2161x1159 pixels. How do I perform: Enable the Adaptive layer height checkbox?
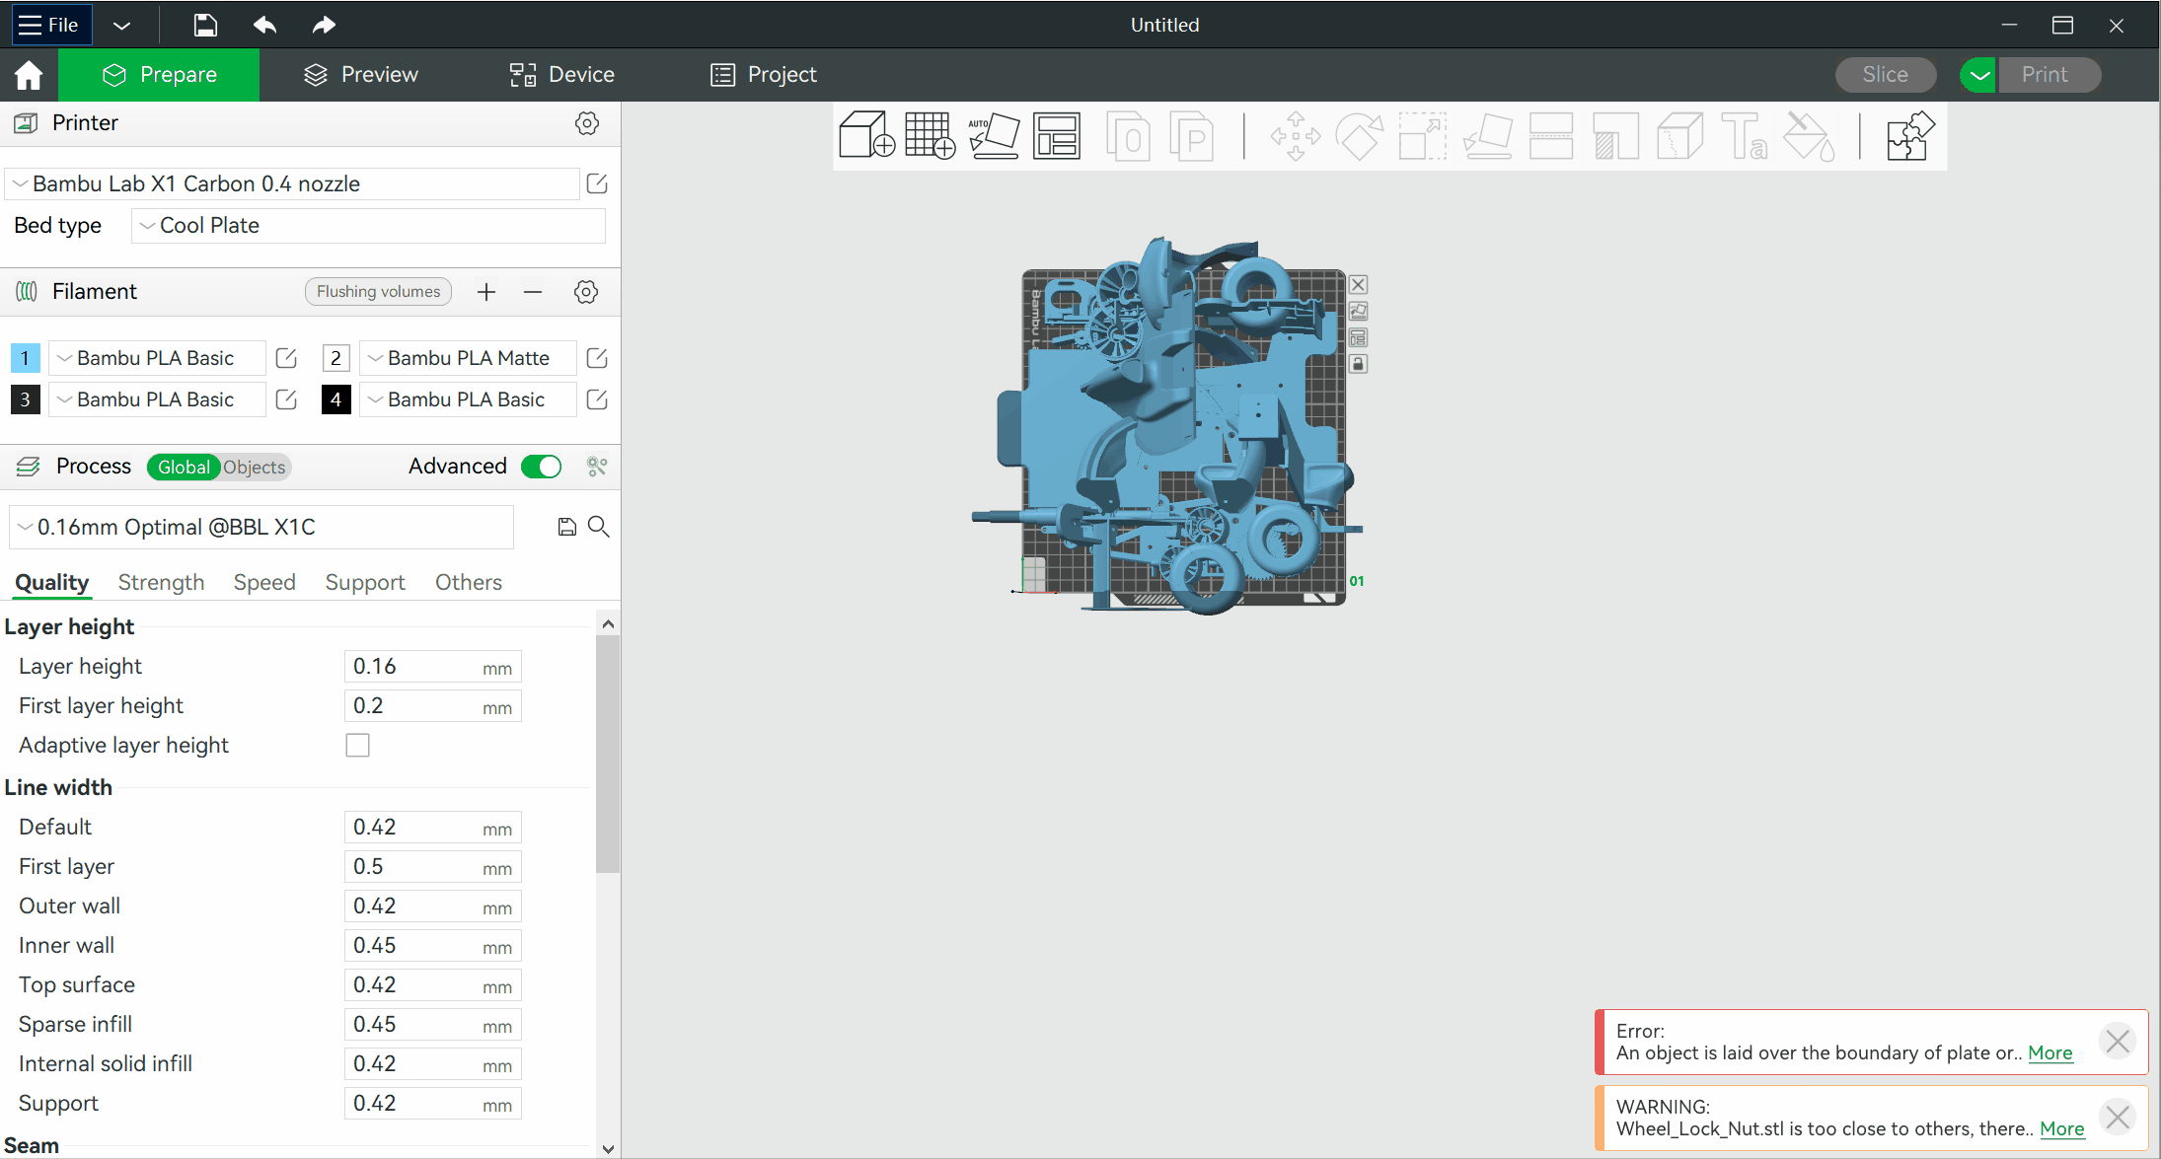357,746
